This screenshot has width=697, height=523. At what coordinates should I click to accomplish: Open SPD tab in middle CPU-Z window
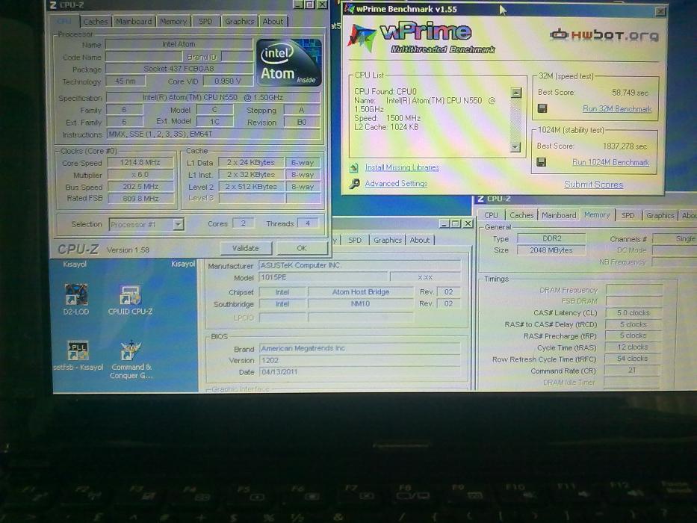click(354, 240)
